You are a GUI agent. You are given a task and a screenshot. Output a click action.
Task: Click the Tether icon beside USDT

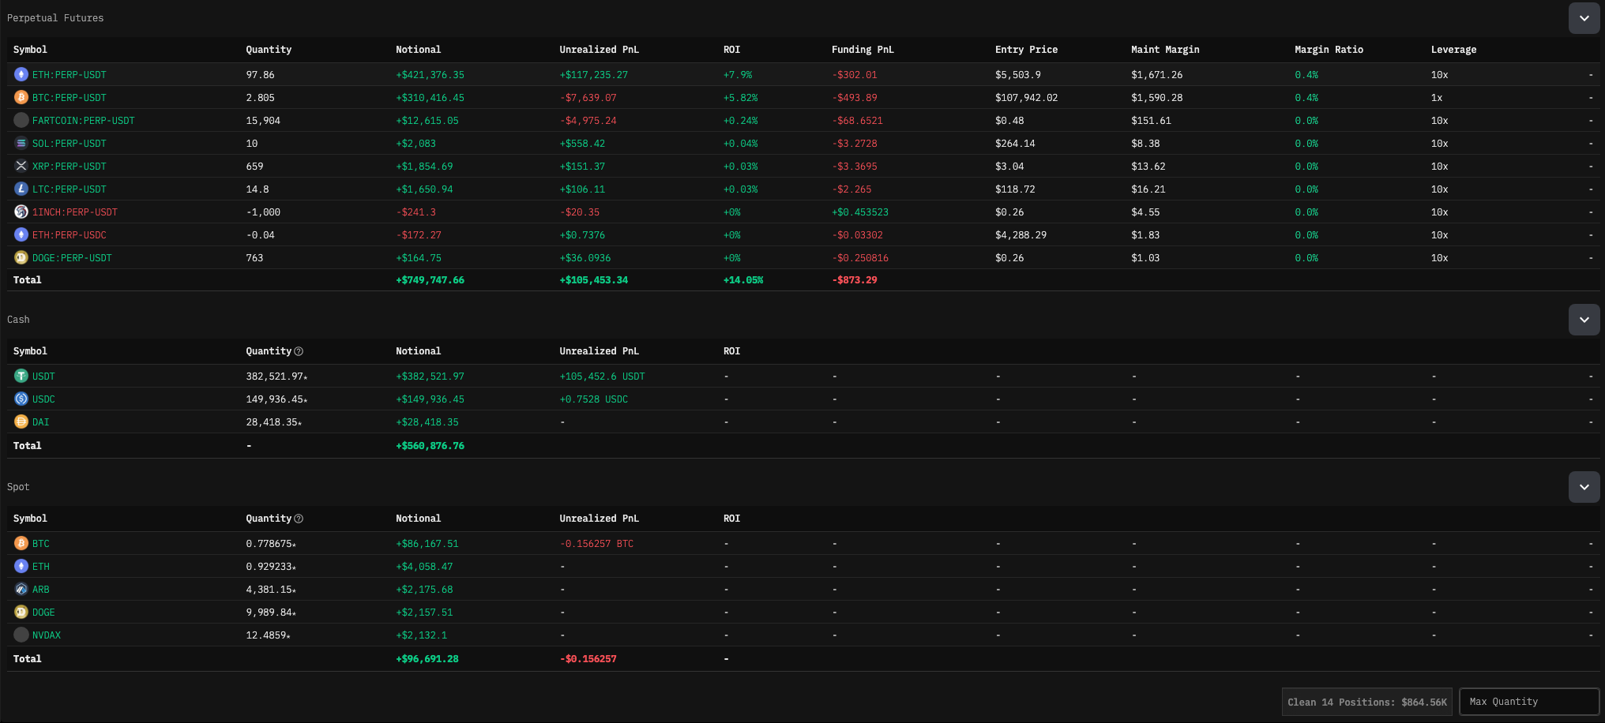(x=21, y=376)
